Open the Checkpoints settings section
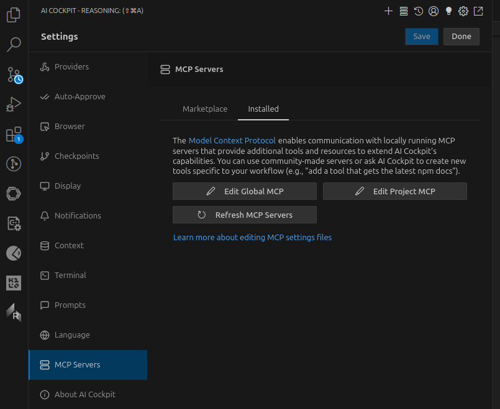The width and height of the screenshot is (500, 409). 76,156
